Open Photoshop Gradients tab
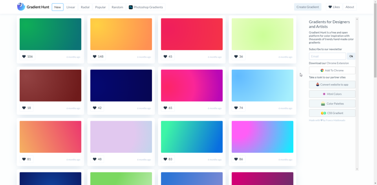 click(x=146, y=7)
